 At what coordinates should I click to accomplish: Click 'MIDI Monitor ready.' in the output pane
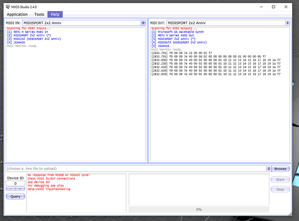point(167,50)
